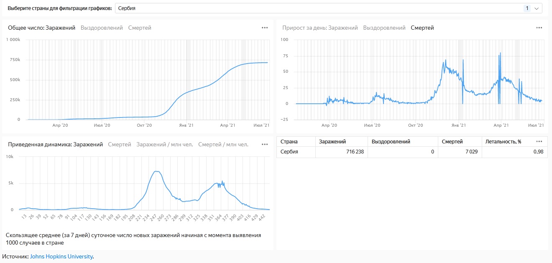Switch total chart to Выздоровлений tab

pyautogui.click(x=102, y=28)
